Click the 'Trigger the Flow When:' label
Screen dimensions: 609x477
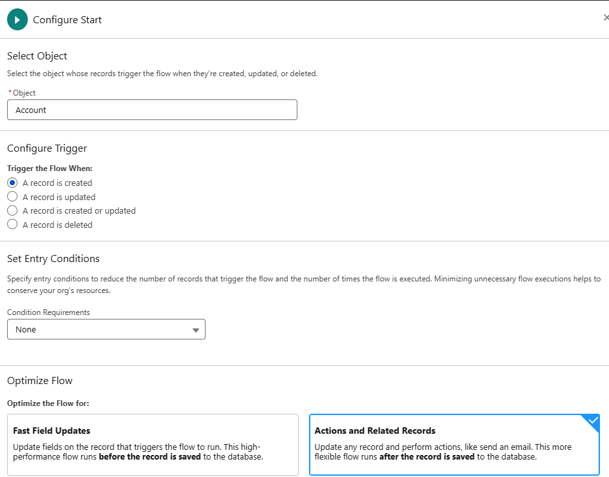(x=50, y=168)
